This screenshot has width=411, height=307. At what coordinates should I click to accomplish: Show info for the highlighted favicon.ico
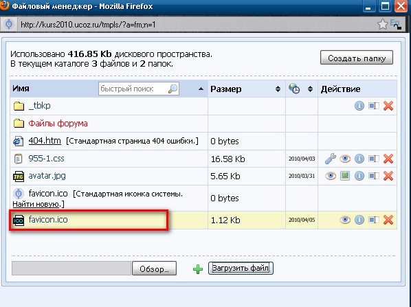[x=359, y=220]
